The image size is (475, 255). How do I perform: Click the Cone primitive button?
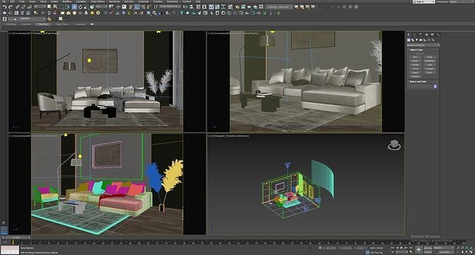[x=429, y=57]
